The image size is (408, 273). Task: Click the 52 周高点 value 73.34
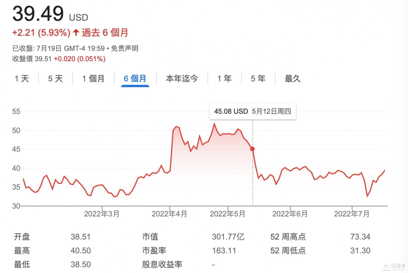tap(360, 237)
